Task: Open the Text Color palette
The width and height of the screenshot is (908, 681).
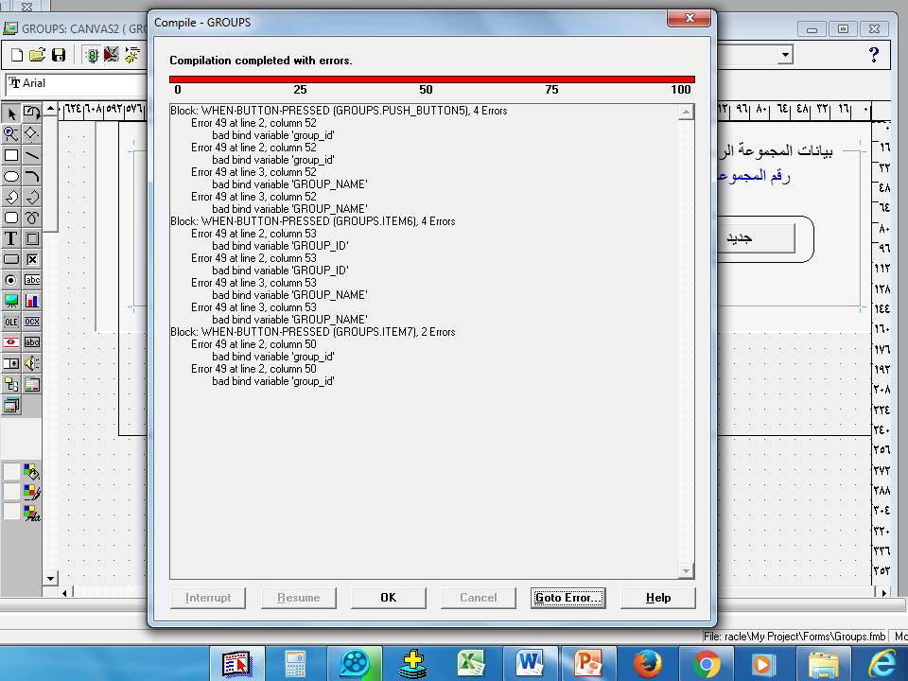Action: click(x=32, y=513)
